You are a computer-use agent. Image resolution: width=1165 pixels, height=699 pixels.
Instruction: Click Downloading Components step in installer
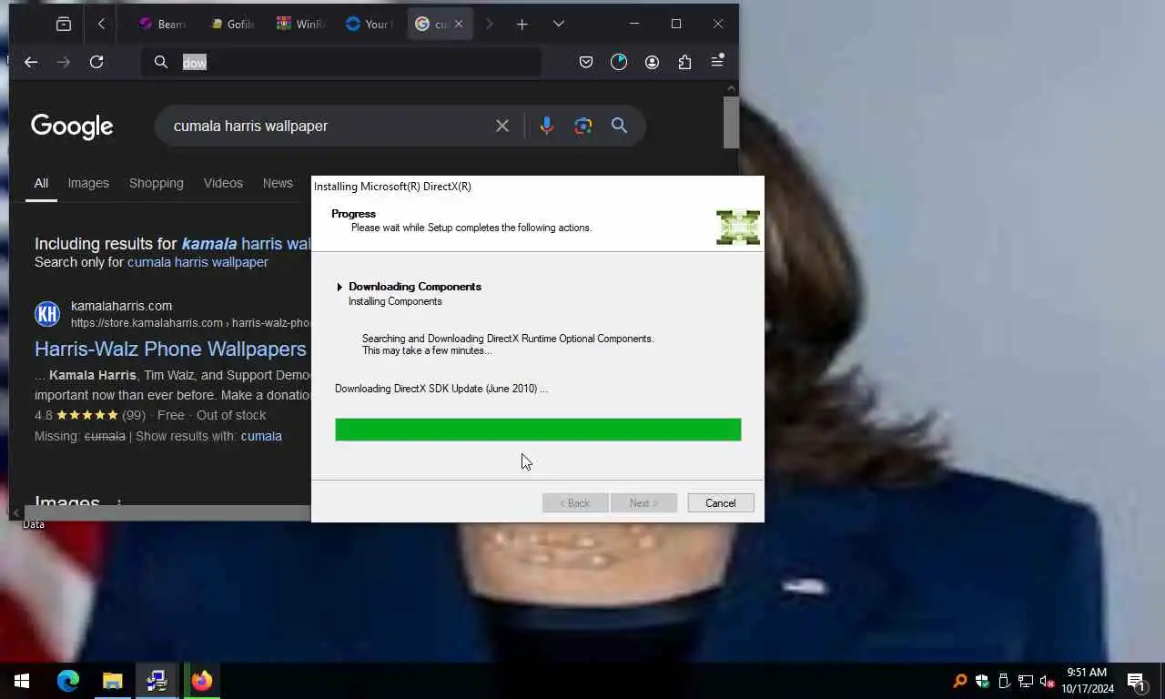tap(415, 287)
